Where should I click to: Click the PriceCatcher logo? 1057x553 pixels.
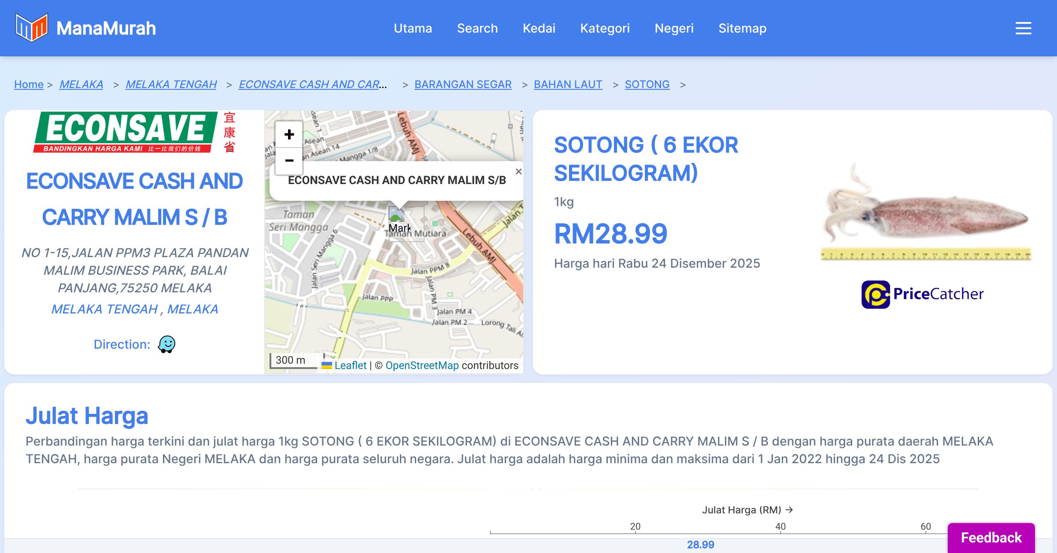pos(923,294)
